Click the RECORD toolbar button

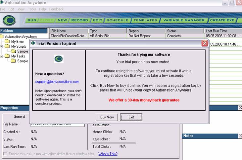[x=79, y=20]
